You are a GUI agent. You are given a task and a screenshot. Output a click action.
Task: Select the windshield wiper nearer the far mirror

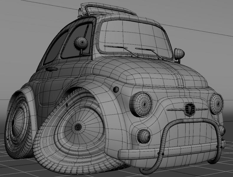click(x=150, y=54)
